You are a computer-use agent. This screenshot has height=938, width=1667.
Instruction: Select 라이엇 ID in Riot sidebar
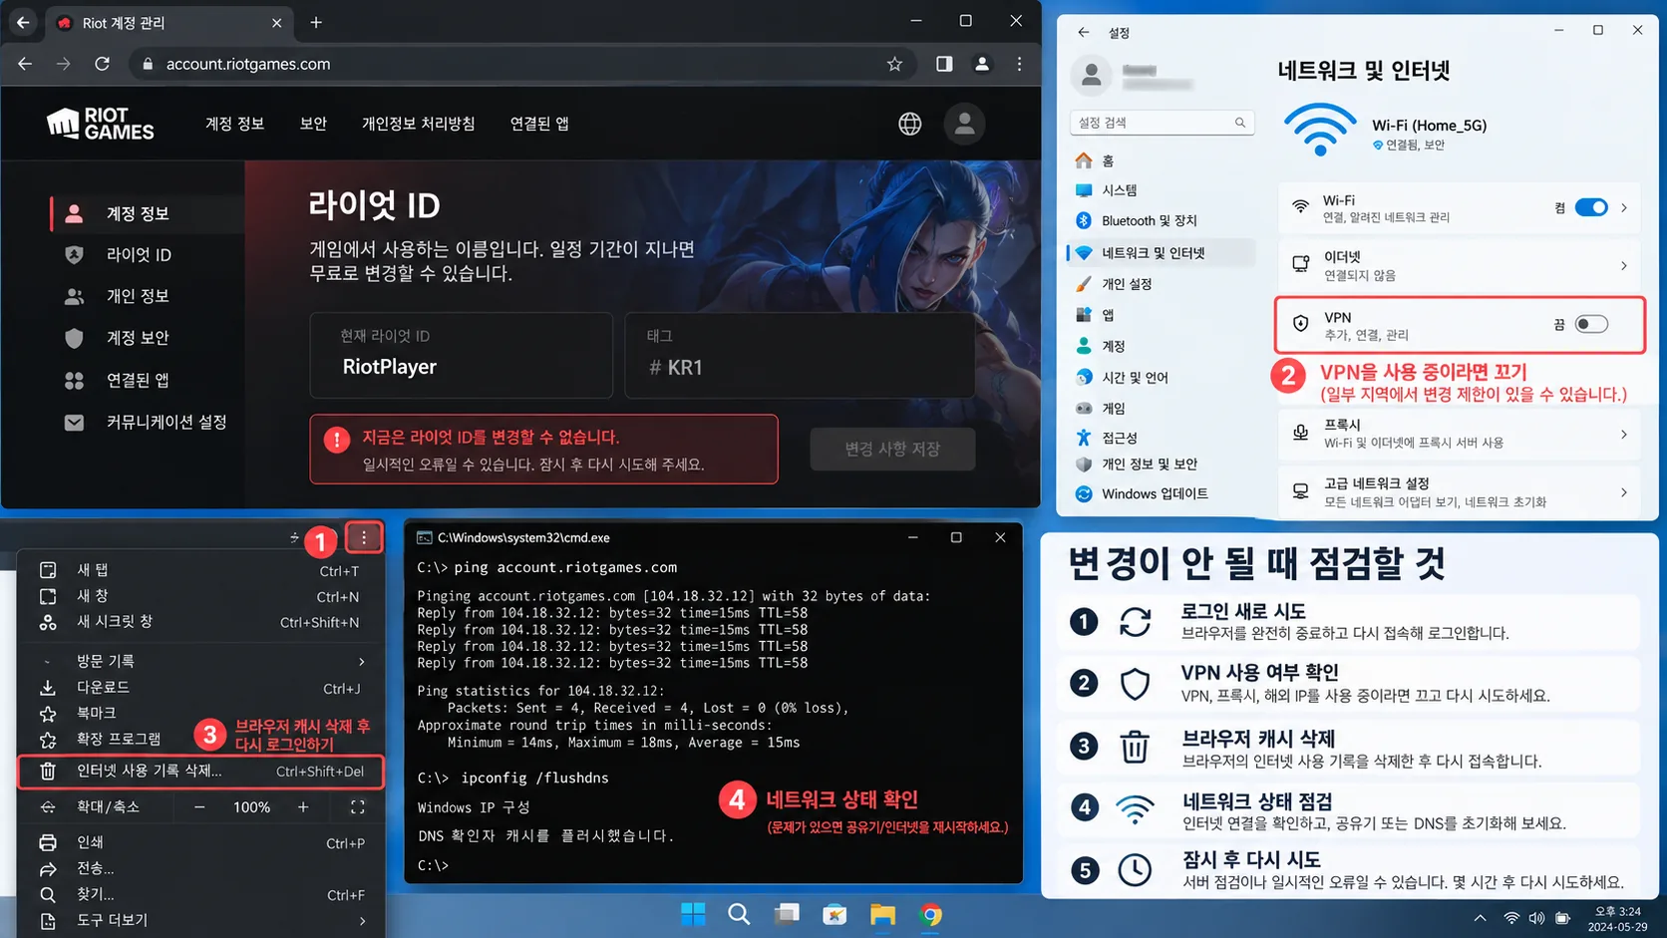(140, 255)
